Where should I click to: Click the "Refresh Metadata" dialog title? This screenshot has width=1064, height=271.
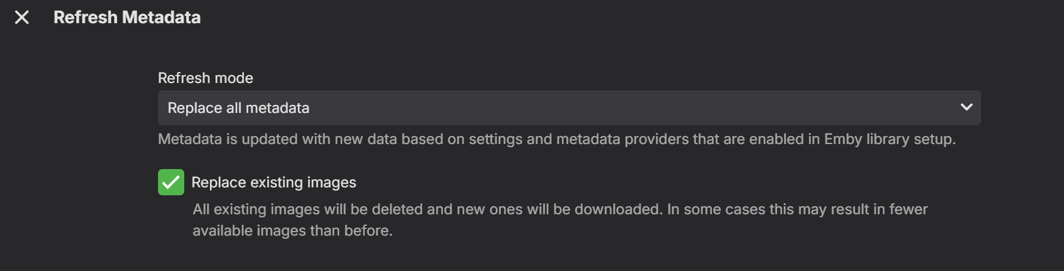tap(127, 17)
